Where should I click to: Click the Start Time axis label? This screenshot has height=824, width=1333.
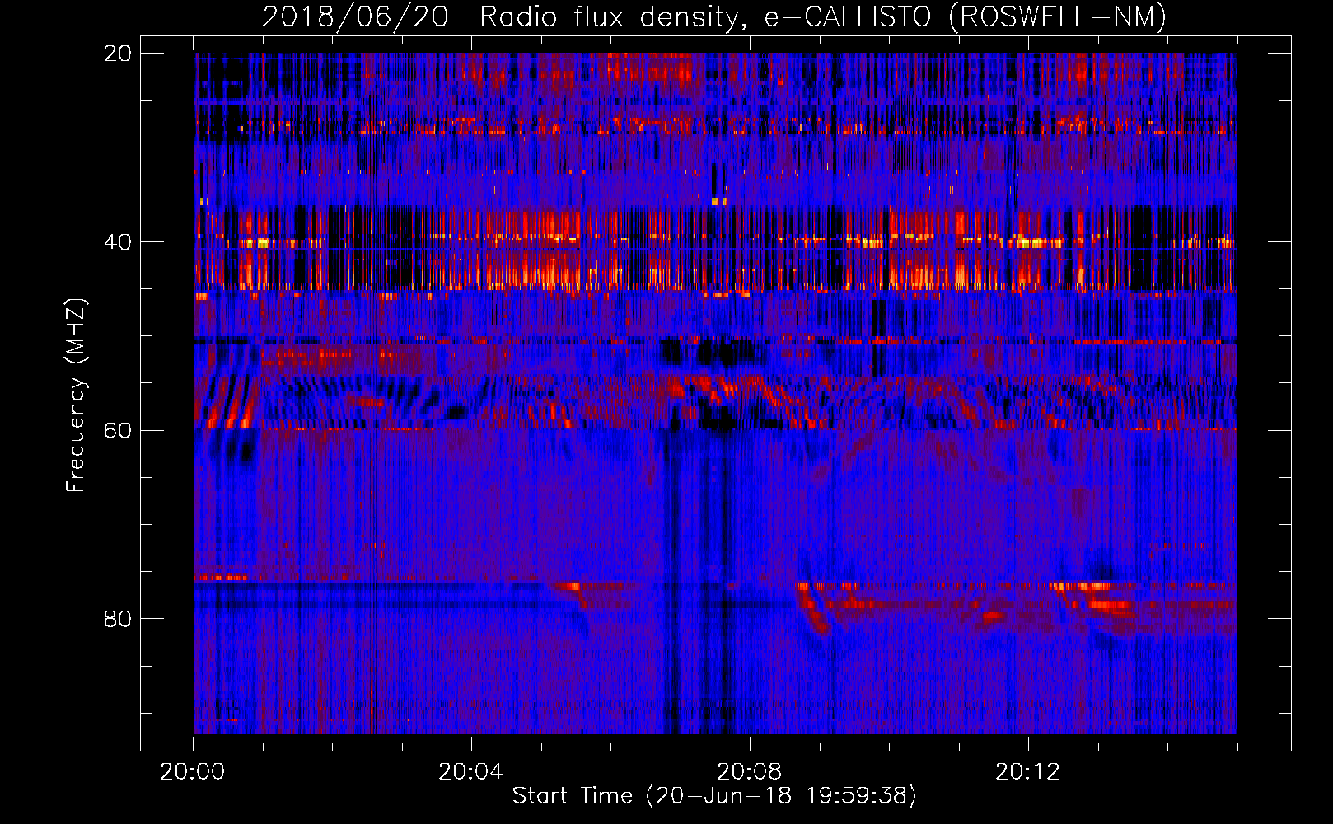tap(714, 795)
